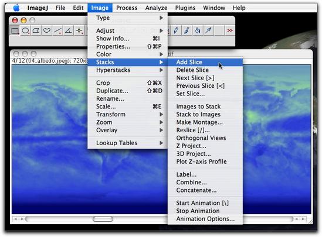This screenshot has height=237, width=322.
Task: Open the Process menu
Action: click(127, 8)
